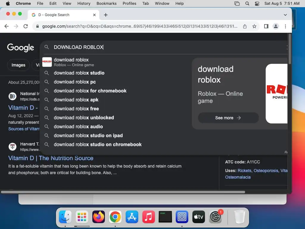Choose 'download roblox studio on ipad' suggestion
Screen dimensions: 305x229
(x=116, y=136)
